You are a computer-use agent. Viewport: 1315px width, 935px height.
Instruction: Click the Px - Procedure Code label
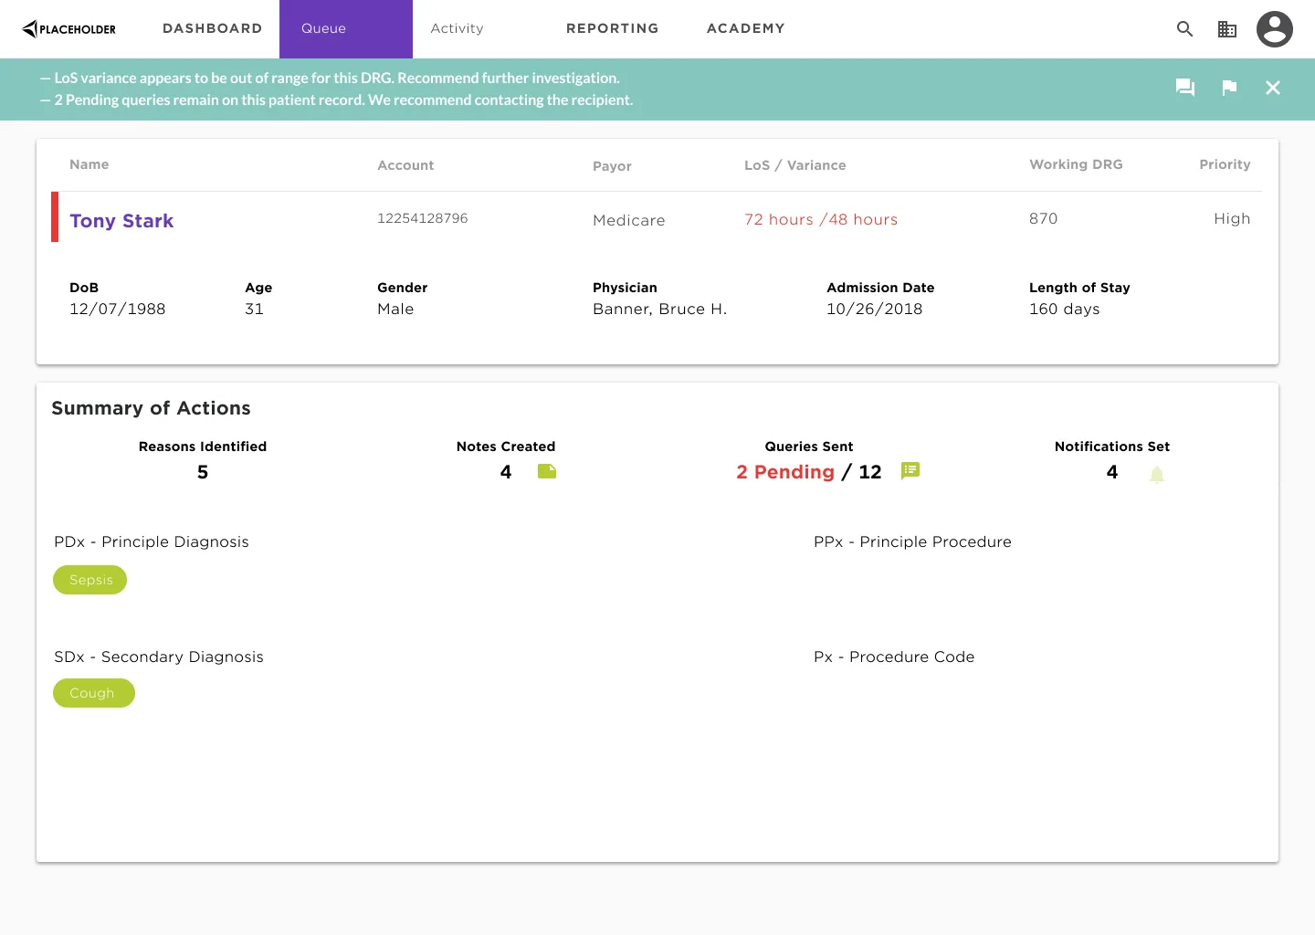894,657
